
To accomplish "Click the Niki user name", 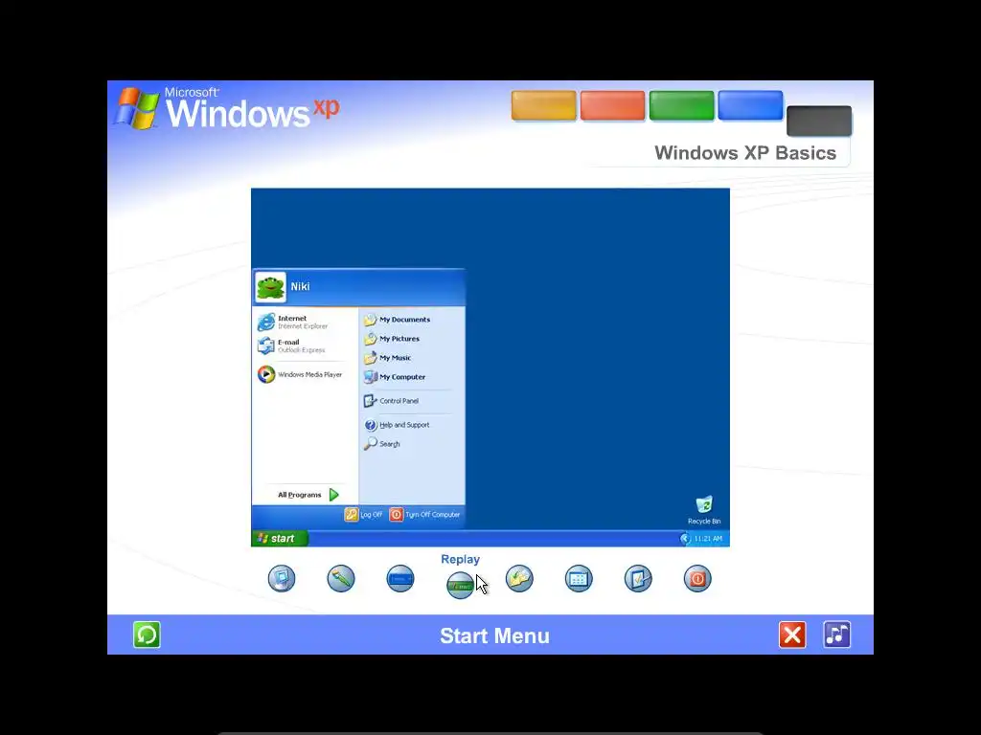I will [x=300, y=286].
